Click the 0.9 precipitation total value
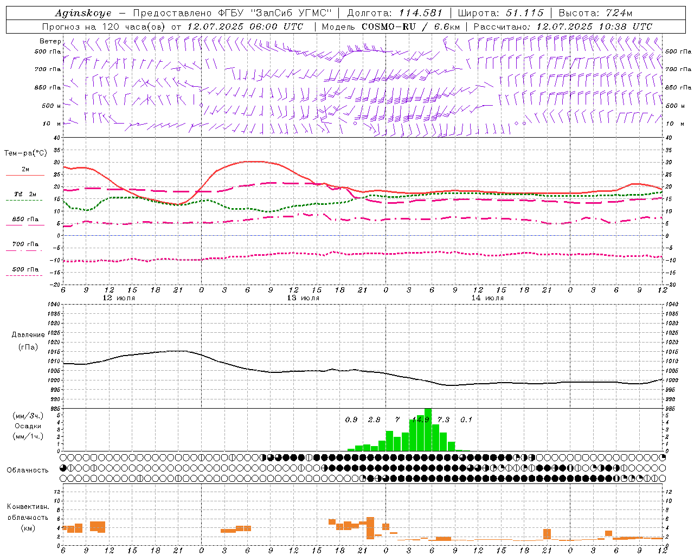The width and height of the screenshot is (694, 555). [351, 420]
